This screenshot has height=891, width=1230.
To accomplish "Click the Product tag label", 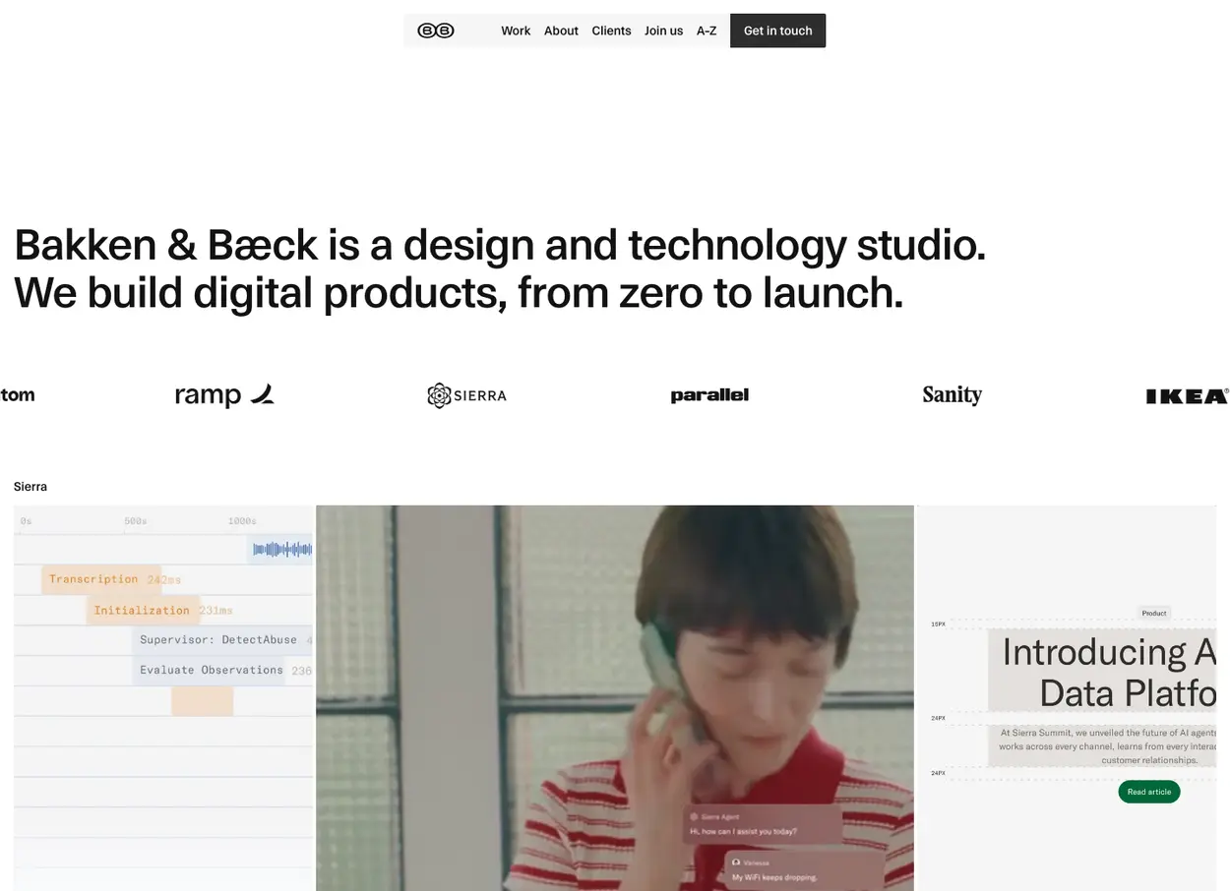I will tap(1154, 613).
